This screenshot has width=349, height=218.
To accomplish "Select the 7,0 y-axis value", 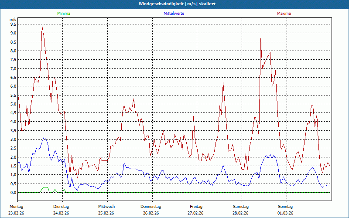I will (14, 68).
